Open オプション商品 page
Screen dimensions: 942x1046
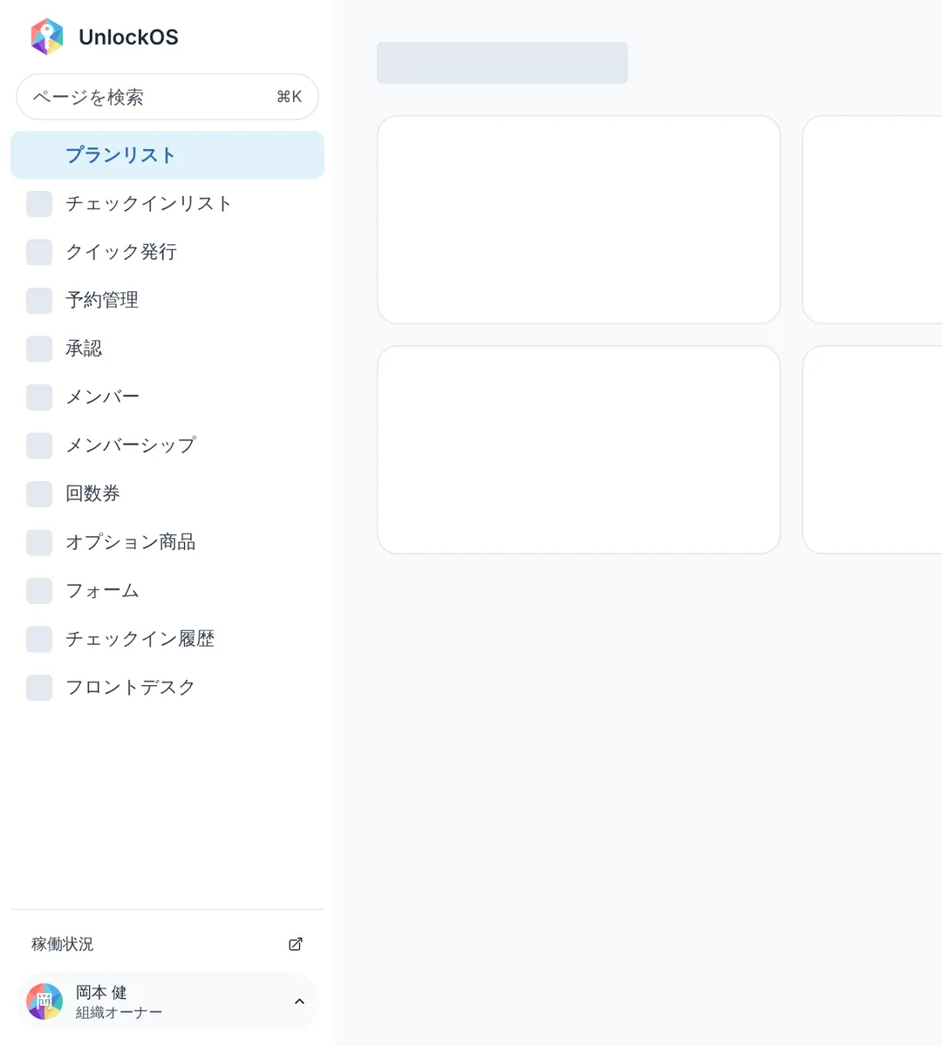(x=167, y=542)
